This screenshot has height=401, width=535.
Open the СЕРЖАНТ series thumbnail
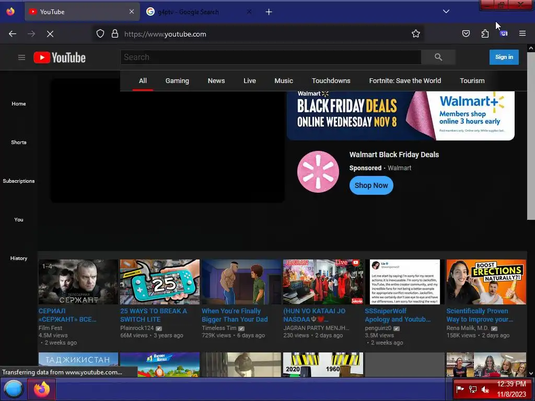[x=78, y=281]
